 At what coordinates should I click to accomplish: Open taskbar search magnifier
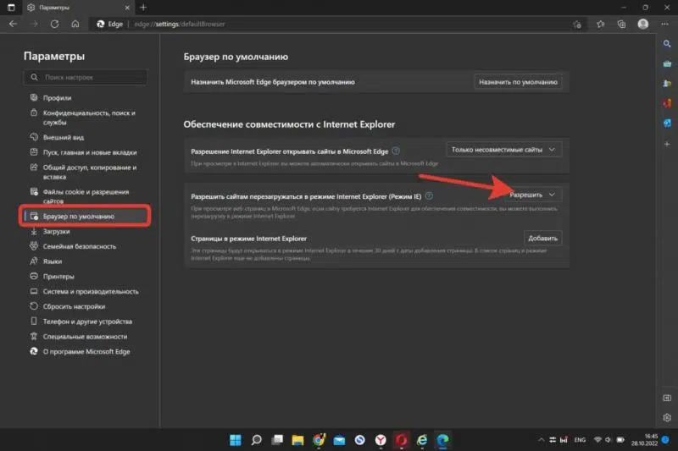click(257, 440)
